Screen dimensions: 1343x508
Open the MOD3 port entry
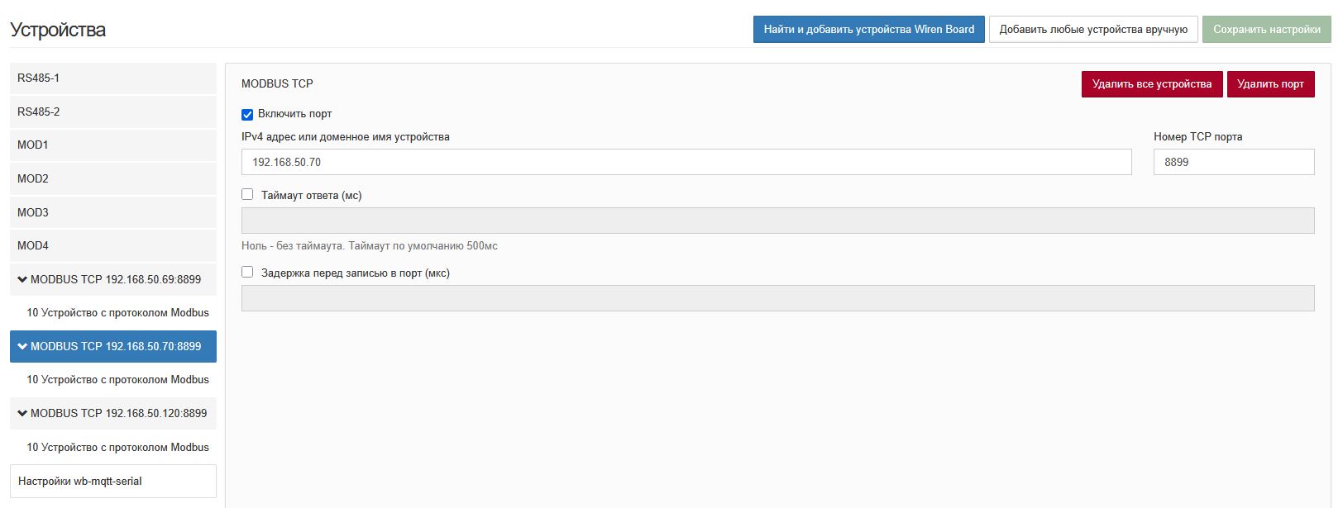point(112,213)
